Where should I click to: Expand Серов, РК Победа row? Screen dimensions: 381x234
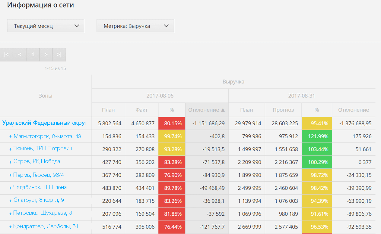10,162
